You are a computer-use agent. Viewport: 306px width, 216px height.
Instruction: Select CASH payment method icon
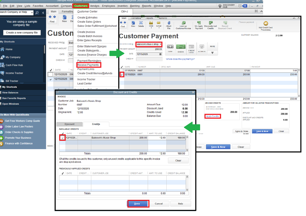(170, 48)
